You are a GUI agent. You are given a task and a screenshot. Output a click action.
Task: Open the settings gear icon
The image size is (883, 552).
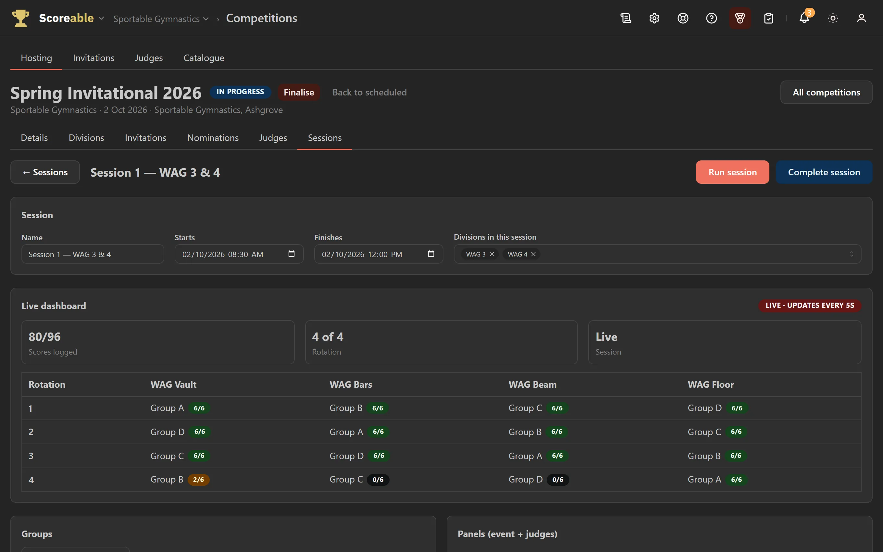click(x=654, y=18)
